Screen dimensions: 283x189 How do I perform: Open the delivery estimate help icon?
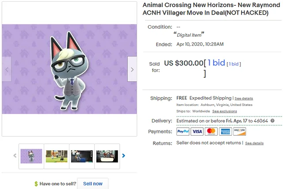[272, 121]
